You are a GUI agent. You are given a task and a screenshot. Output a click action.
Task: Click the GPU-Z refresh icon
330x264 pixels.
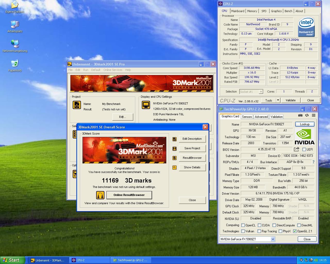[x=307, y=115]
